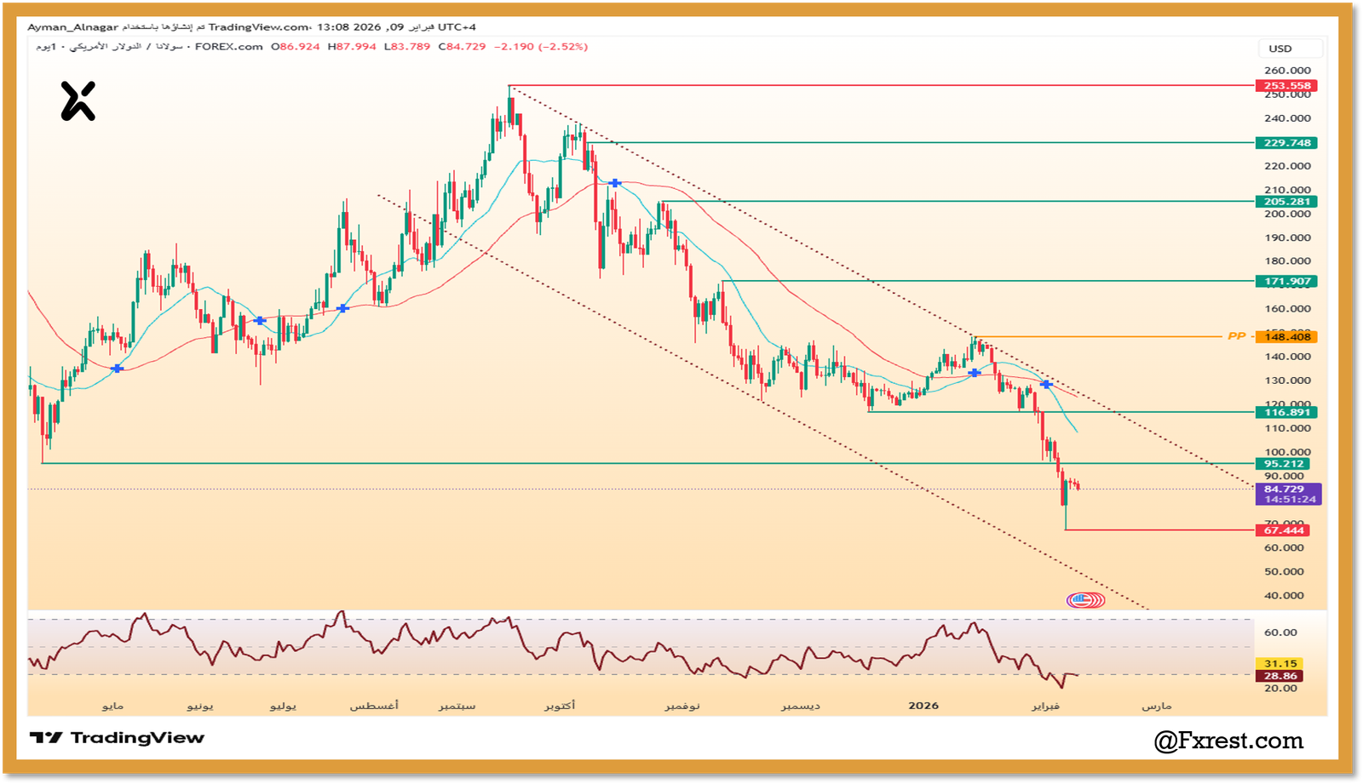Click the blue plus marker near the 2026 label

coord(974,373)
